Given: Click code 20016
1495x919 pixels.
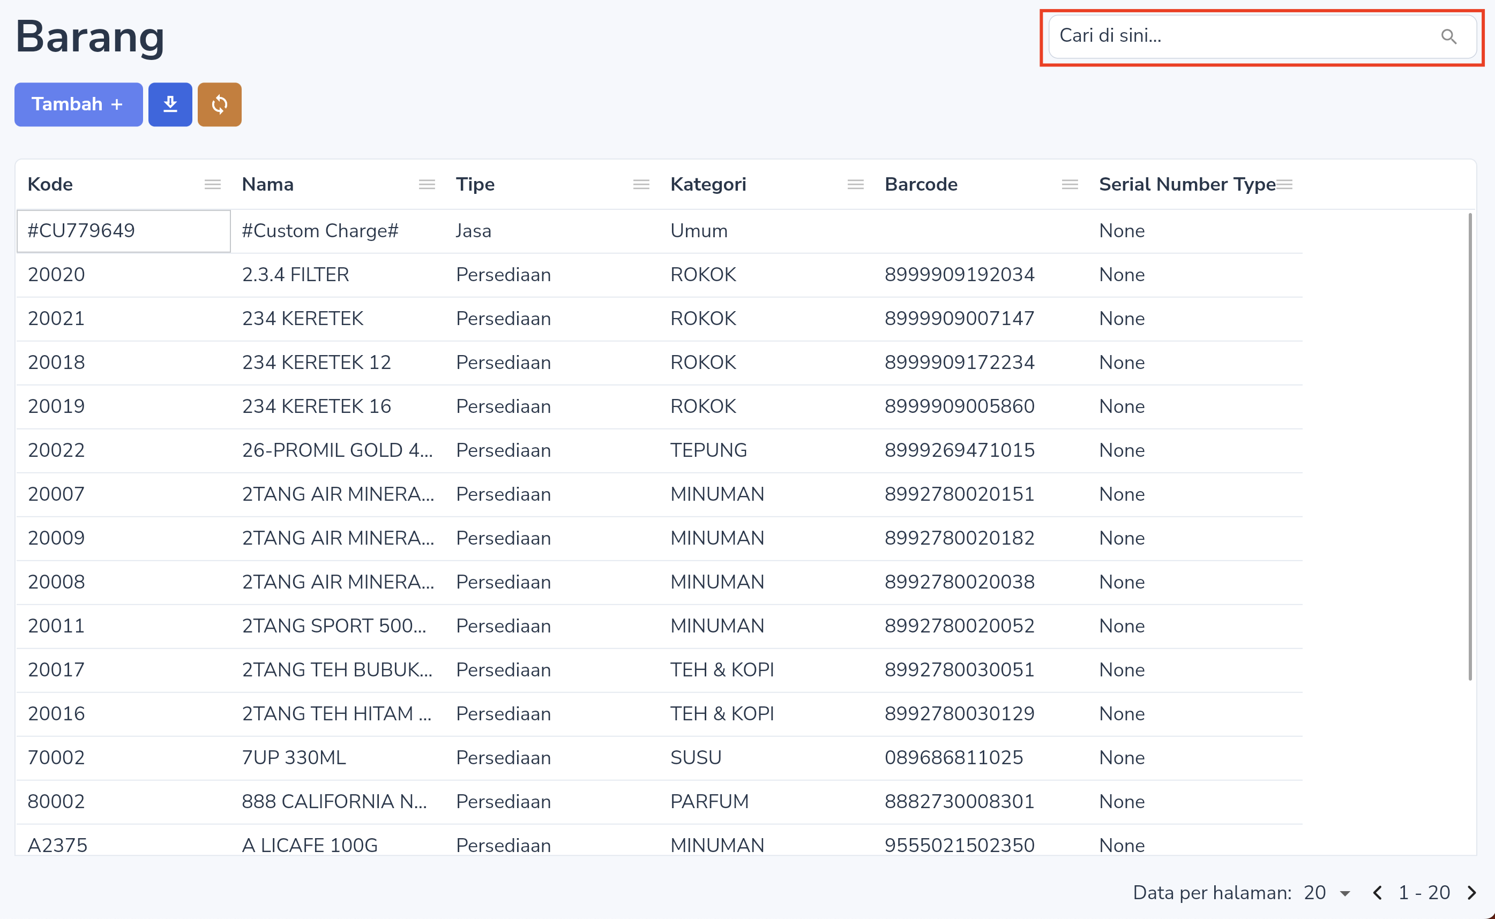Looking at the screenshot, I should [x=56, y=713].
